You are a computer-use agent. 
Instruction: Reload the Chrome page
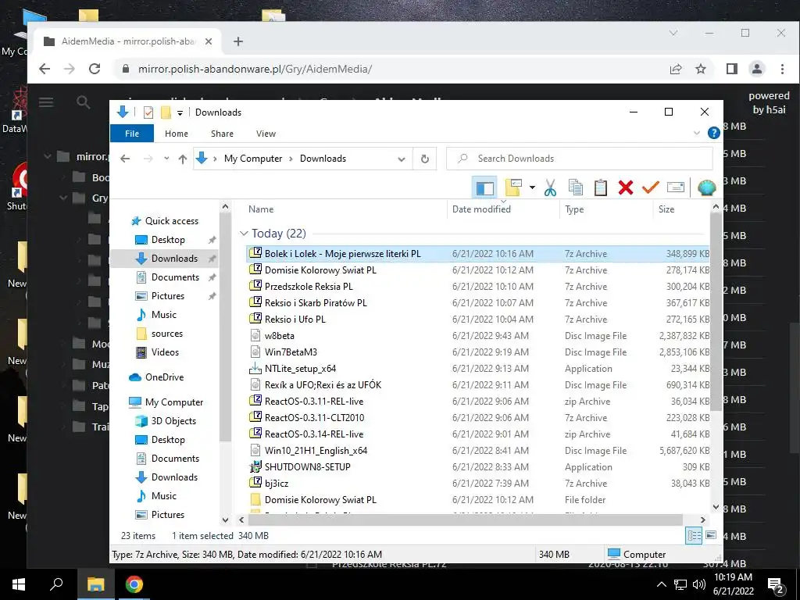tap(95, 69)
